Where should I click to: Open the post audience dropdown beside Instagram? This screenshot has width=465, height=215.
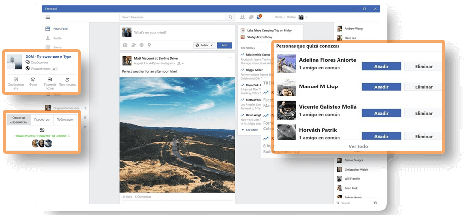[180, 63]
